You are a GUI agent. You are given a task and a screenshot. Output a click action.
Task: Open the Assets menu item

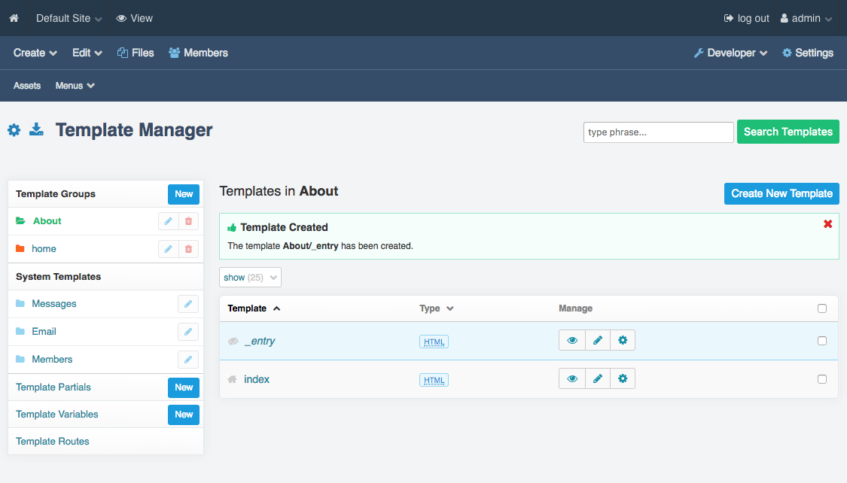point(27,86)
